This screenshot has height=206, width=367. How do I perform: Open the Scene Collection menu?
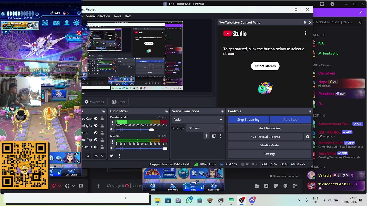pos(98,16)
